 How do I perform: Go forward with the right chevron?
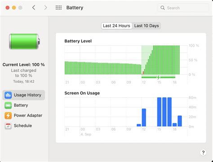(45, 8)
